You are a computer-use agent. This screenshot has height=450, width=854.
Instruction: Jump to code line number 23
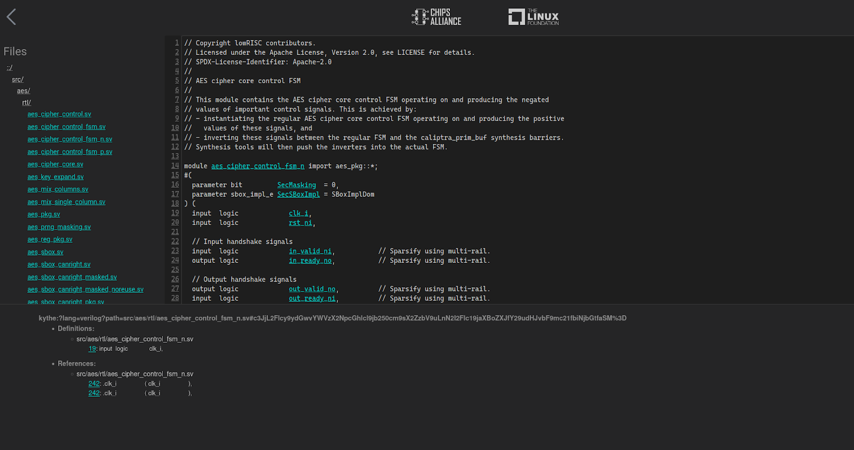coord(175,251)
